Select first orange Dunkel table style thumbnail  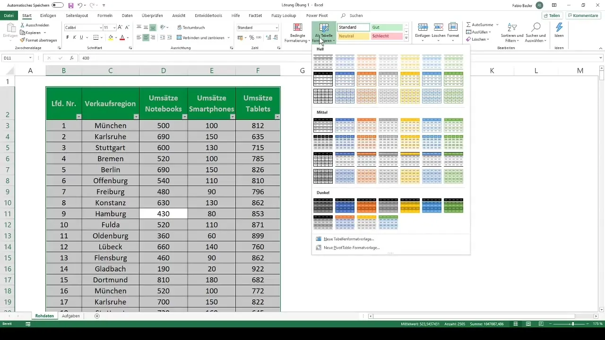coord(366,205)
